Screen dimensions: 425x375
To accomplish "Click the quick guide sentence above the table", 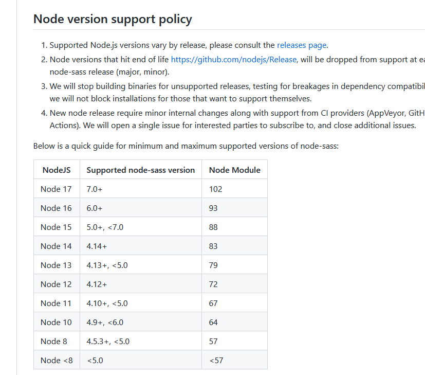I will point(186,146).
